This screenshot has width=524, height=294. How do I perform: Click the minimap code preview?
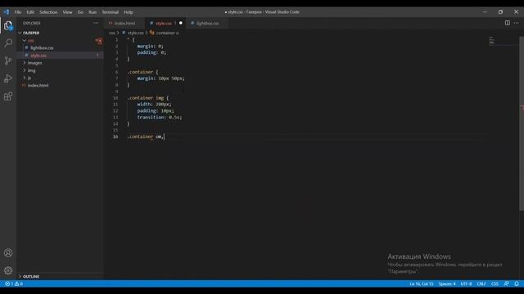pyautogui.click(x=491, y=40)
